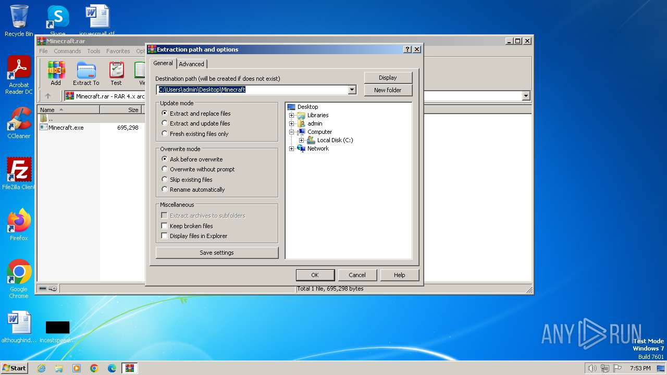Screen dimensions: 667x375
Task: Select the Acrobat Reader DC desktop icon
Action: point(19,74)
